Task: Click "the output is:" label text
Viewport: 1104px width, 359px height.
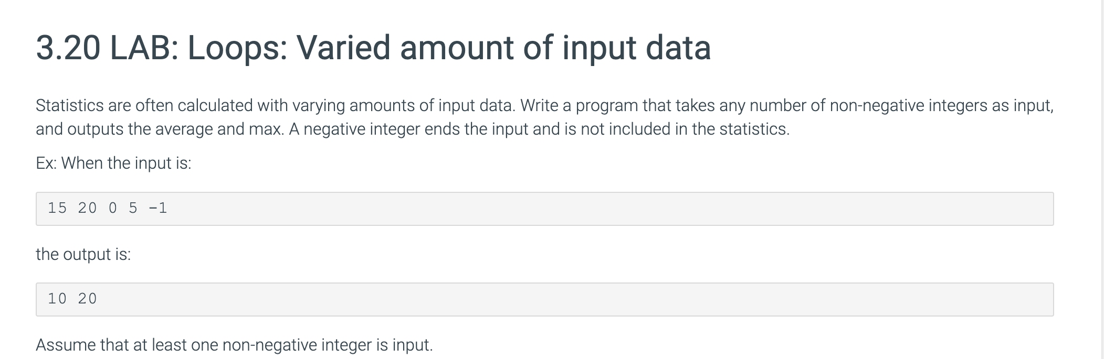Action: (x=83, y=254)
